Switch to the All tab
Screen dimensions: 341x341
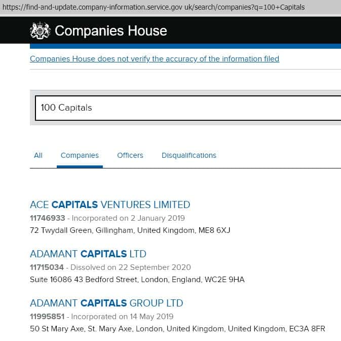coord(38,155)
